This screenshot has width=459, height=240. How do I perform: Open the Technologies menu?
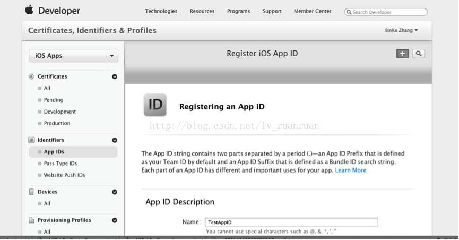[161, 11]
